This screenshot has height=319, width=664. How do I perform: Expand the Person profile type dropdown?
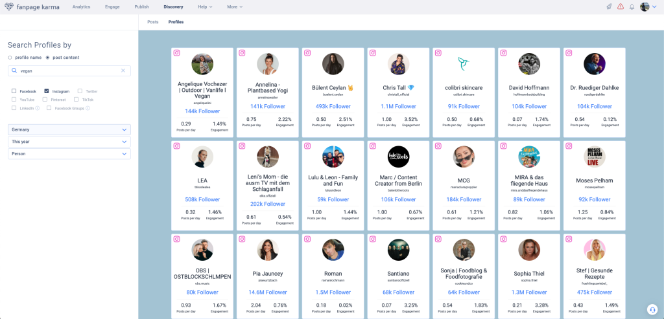pos(69,153)
